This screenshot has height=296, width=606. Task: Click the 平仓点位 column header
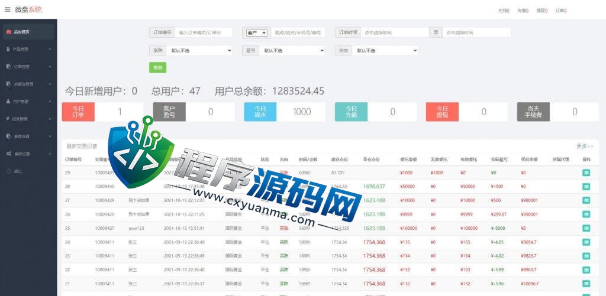(372, 160)
